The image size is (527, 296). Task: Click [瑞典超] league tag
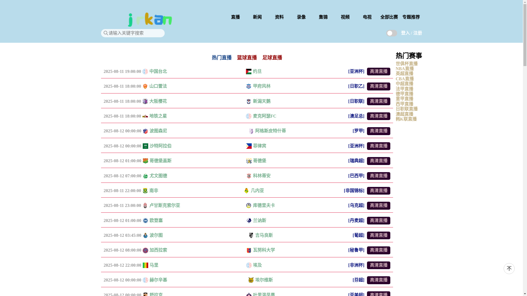tap(356, 161)
